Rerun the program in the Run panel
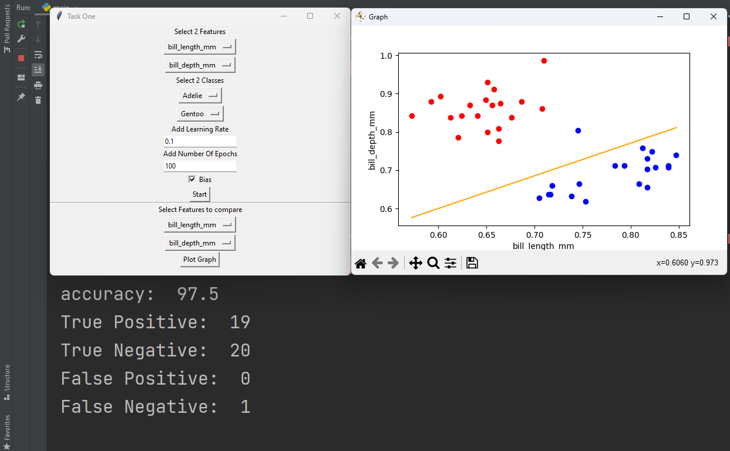The height and width of the screenshot is (451, 730). [21, 24]
